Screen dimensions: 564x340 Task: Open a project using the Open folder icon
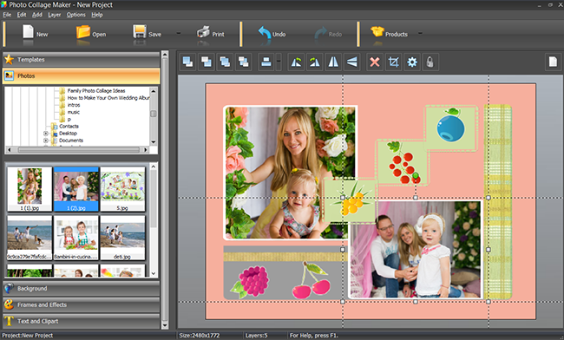90,34
